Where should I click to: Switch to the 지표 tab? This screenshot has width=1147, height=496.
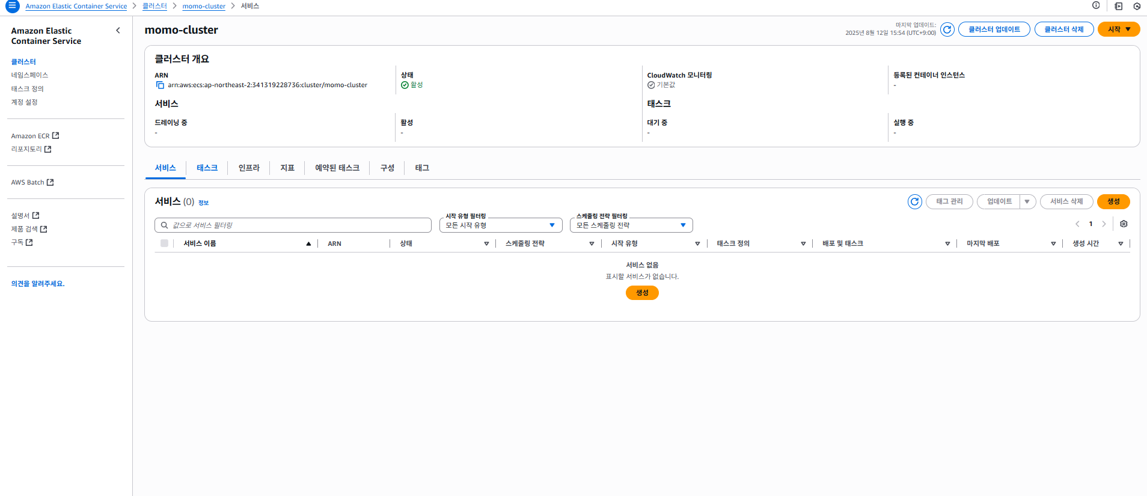[287, 168]
